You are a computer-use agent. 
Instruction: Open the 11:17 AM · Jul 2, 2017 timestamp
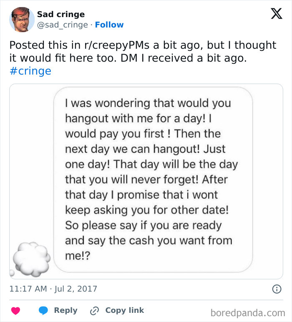tap(53, 289)
